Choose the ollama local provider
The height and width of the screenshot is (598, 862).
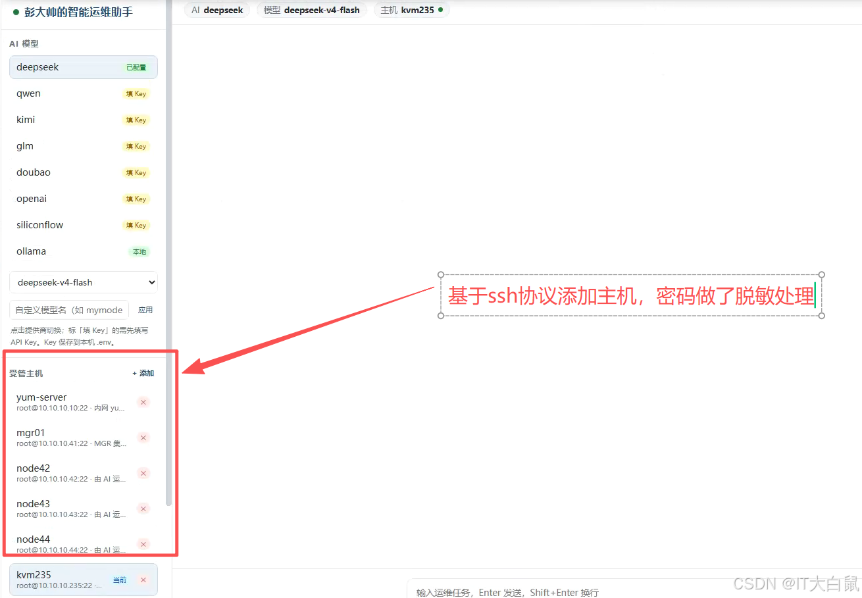click(84, 251)
